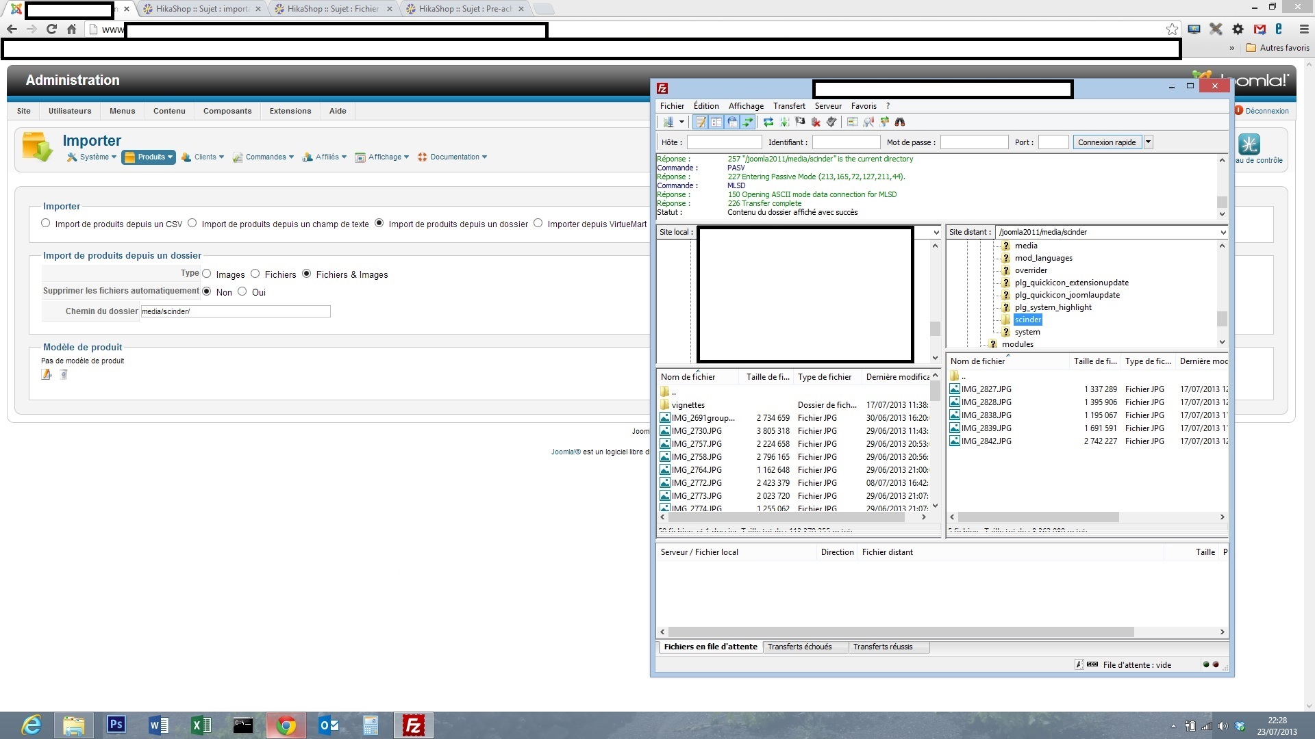Set automatic file deletion to Oui
Viewport: 1315px width, 739px height.
242,291
